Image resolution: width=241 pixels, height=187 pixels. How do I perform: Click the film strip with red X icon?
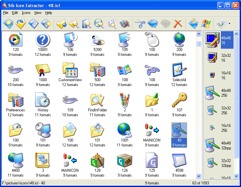tap(125, 24)
